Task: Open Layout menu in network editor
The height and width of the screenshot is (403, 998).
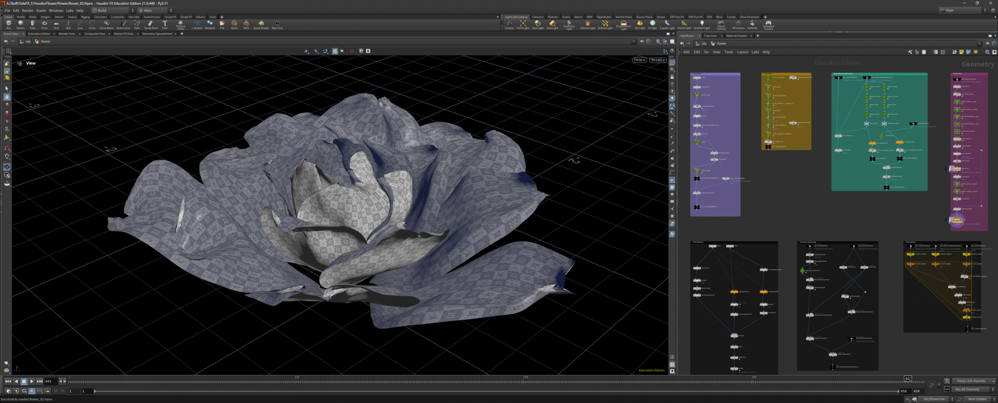Action: tap(742, 52)
